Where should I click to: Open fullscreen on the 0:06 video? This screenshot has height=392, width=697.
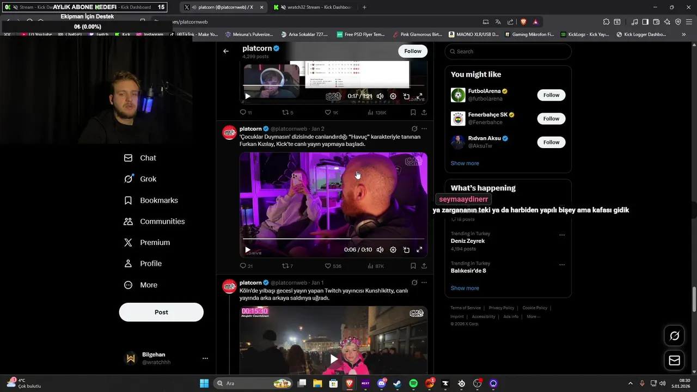coord(419,250)
